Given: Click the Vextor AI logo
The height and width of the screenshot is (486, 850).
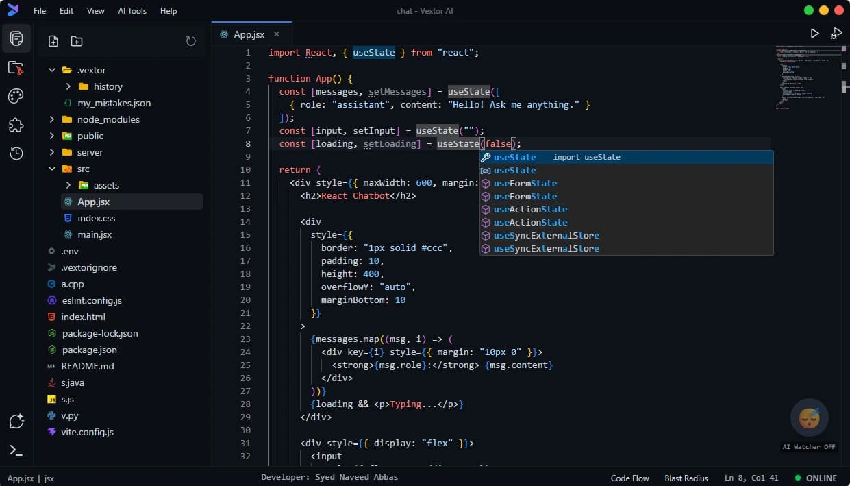Looking at the screenshot, I should [13, 10].
